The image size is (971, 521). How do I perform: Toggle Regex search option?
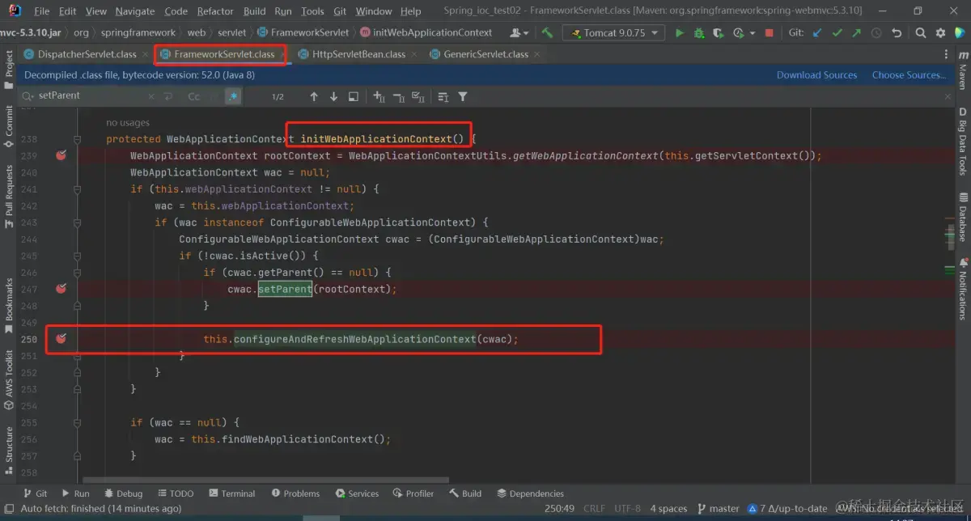point(233,96)
